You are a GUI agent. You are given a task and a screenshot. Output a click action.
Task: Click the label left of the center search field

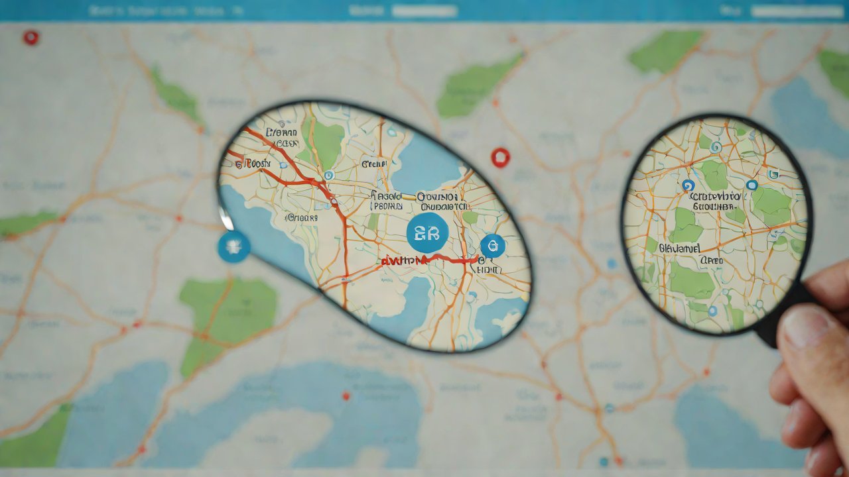(365, 11)
